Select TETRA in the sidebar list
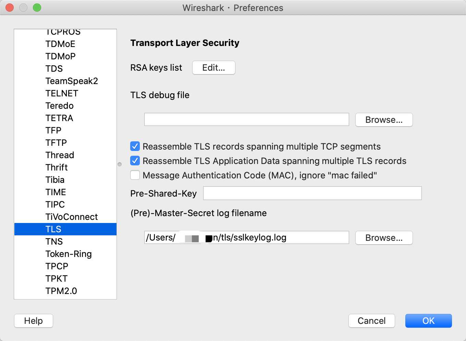The image size is (466, 341). point(65,118)
